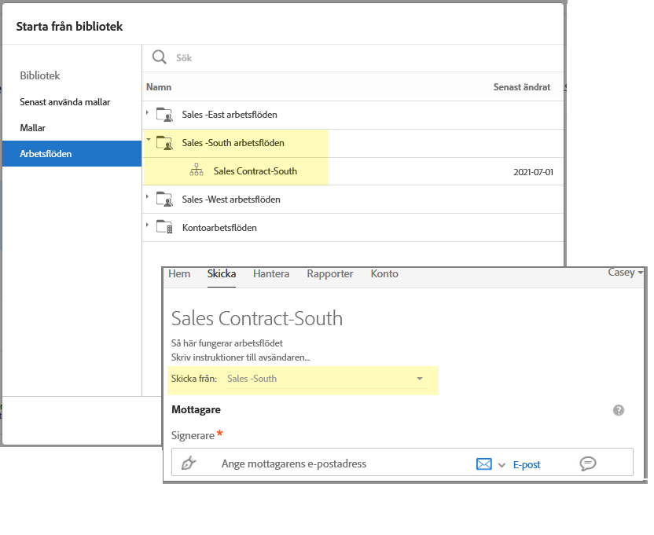
Task: Expand the Kontoarbetsflöden folder
Action: [x=148, y=227]
